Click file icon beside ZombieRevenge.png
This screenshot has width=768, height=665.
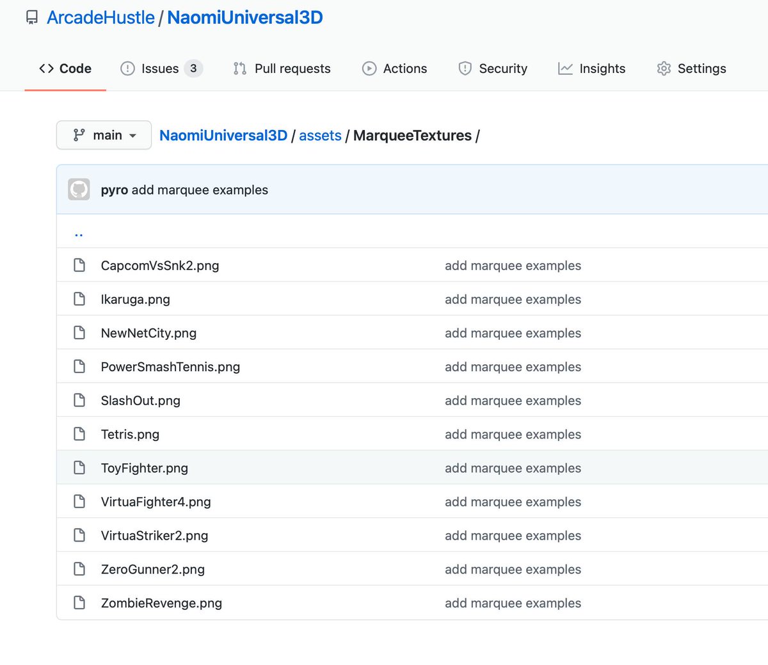point(79,603)
